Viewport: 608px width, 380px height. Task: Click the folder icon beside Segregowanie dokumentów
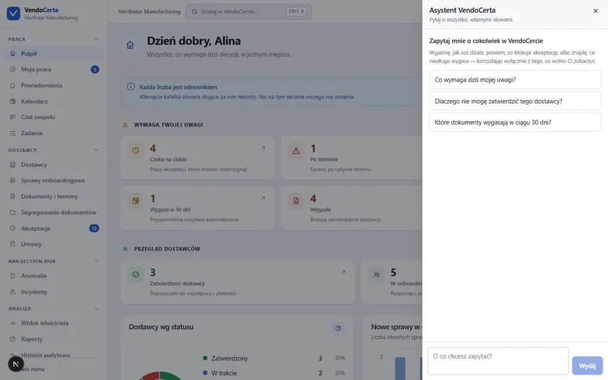[12, 212]
